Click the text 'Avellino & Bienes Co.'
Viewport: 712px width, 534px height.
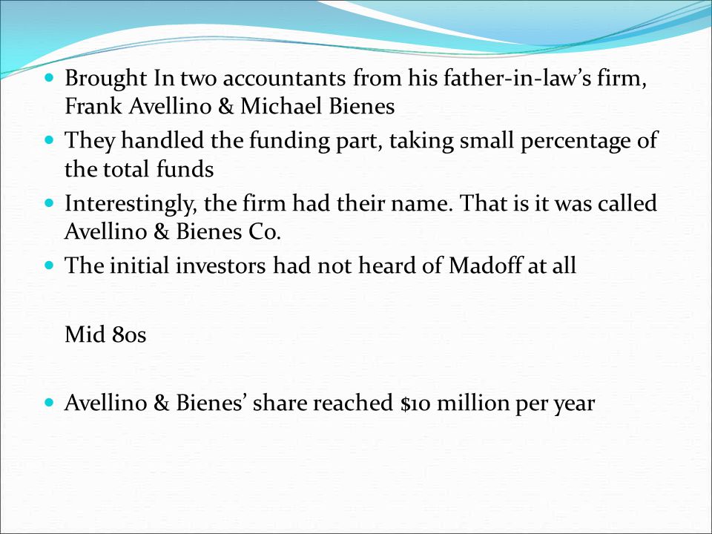[x=173, y=231]
